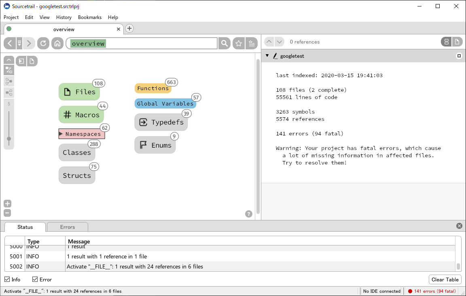This screenshot has height=296, width=466.
Task: Switch to the Errors tab
Action: pos(68,227)
